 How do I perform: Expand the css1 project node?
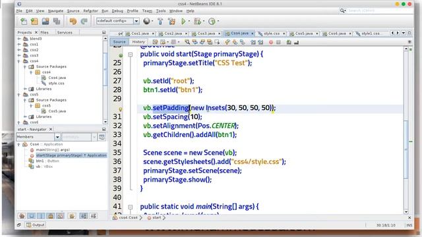pos(19,44)
